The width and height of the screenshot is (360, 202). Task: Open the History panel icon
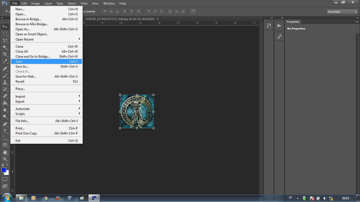point(269,26)
